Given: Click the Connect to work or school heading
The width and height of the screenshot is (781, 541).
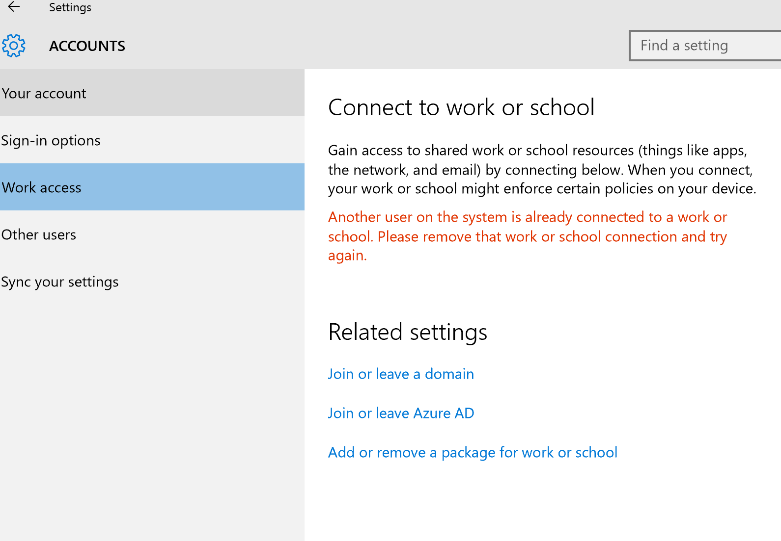Looking at the screenshot, I should point(461,107).
